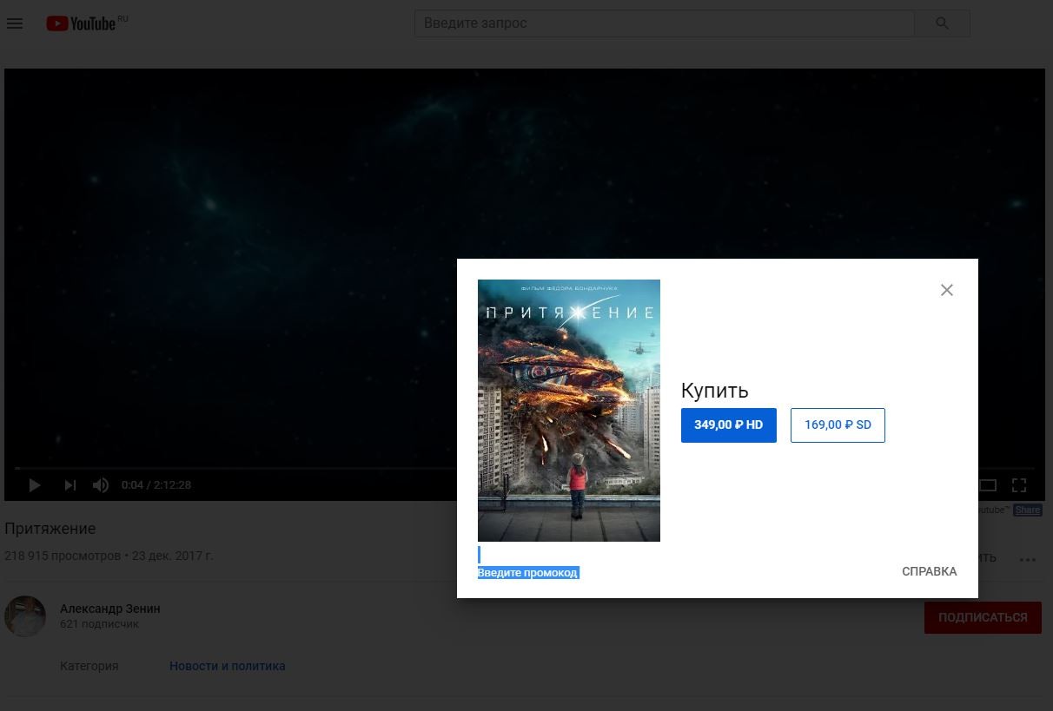Play the video

tap(35, 485)
